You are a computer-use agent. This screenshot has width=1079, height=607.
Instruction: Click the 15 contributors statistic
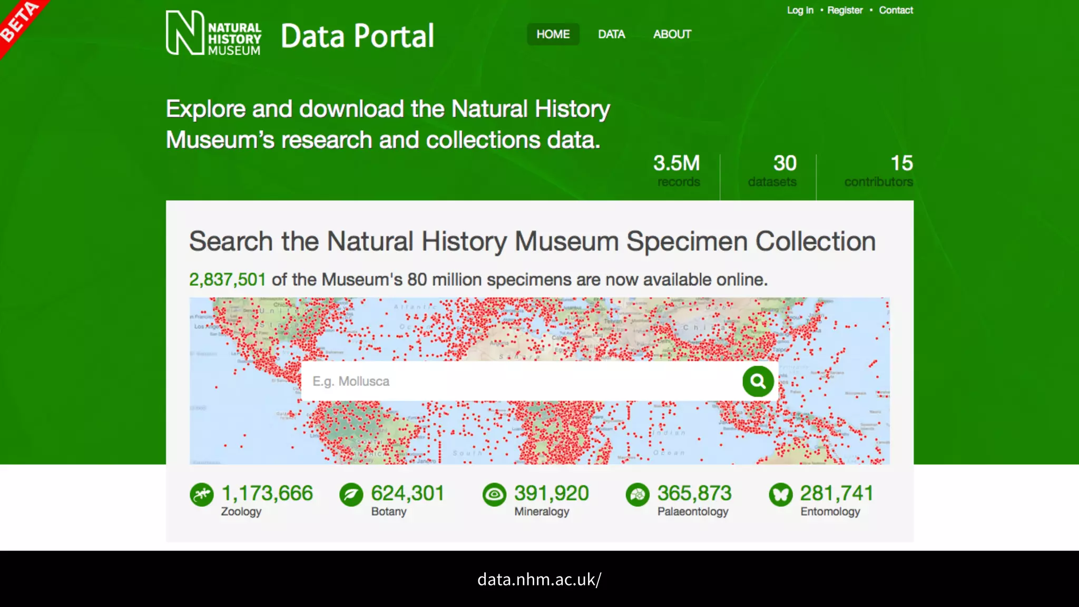(x=879, y=171)
